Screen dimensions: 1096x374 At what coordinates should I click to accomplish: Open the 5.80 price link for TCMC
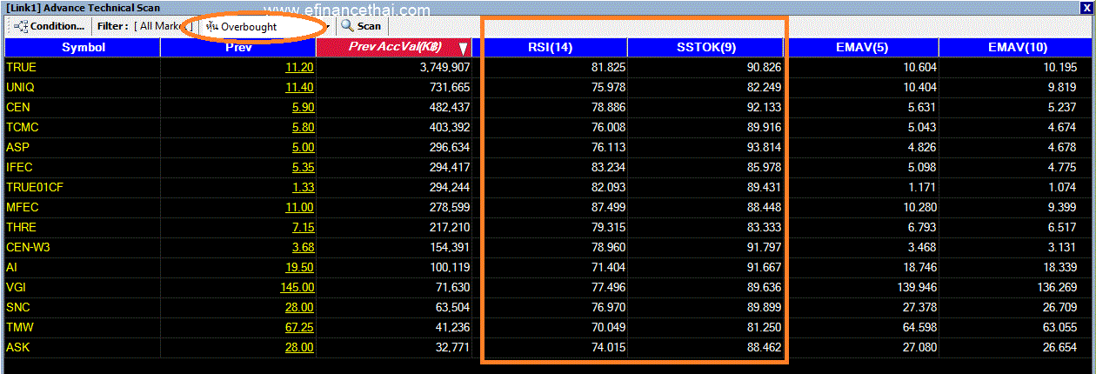[303, 127]
